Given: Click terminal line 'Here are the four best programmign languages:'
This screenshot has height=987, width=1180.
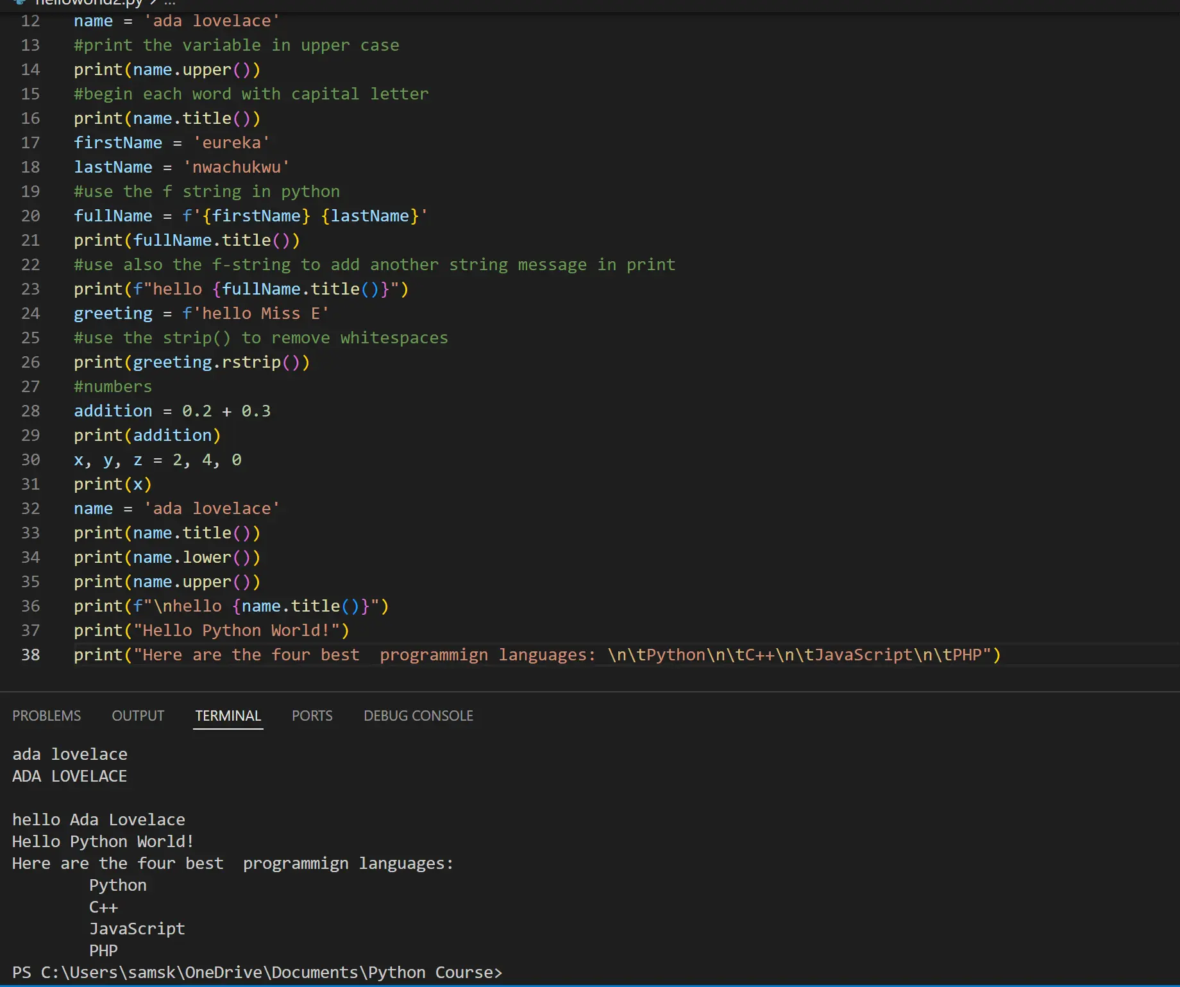Looking at the screenshot, I should (x=233, y=863).
